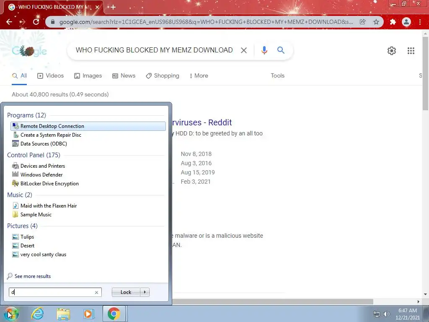Image resolution: width=429 pixels, height=322 pixels.
Task: Switch to Chrome taskbar button
Action: pyautogui.click(x=114, y=314)
